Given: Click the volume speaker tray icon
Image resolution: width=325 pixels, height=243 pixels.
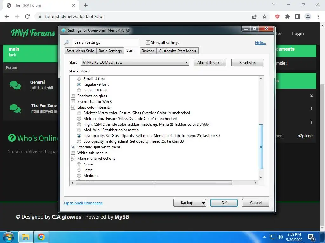Looking at the screenshot, I should (x=280, y=237).
